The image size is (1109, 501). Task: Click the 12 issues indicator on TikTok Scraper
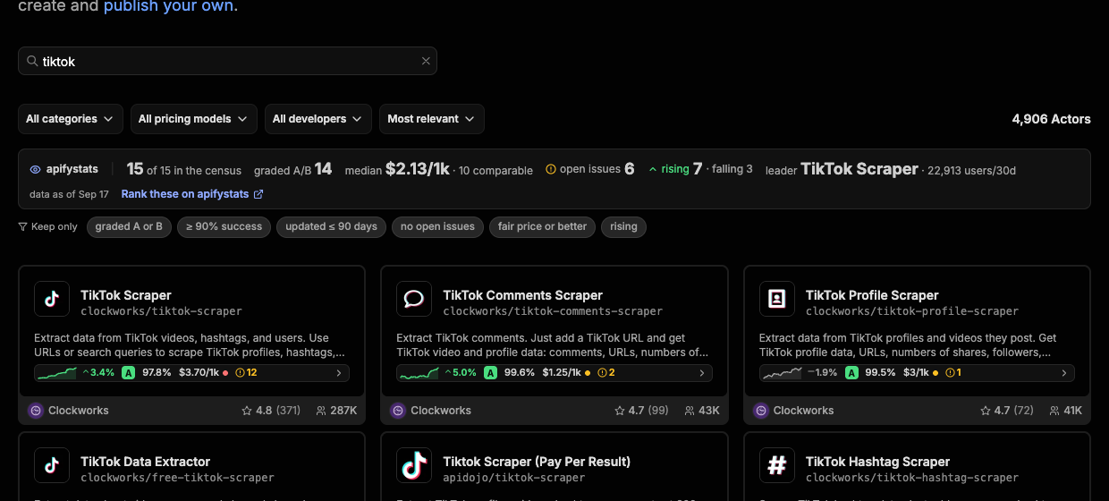pyautogui.click(x=246, y=373)
